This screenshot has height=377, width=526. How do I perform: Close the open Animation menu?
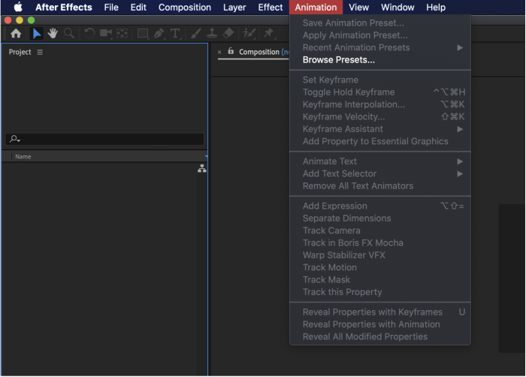(316, 7)
